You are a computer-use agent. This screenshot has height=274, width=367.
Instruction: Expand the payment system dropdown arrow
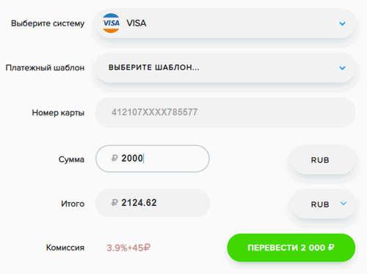click(342, 23)
